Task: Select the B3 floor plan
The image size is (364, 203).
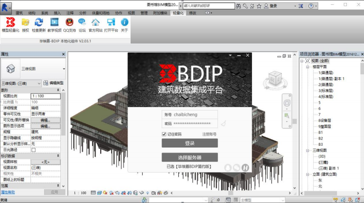Action: [x=320, y=144]
